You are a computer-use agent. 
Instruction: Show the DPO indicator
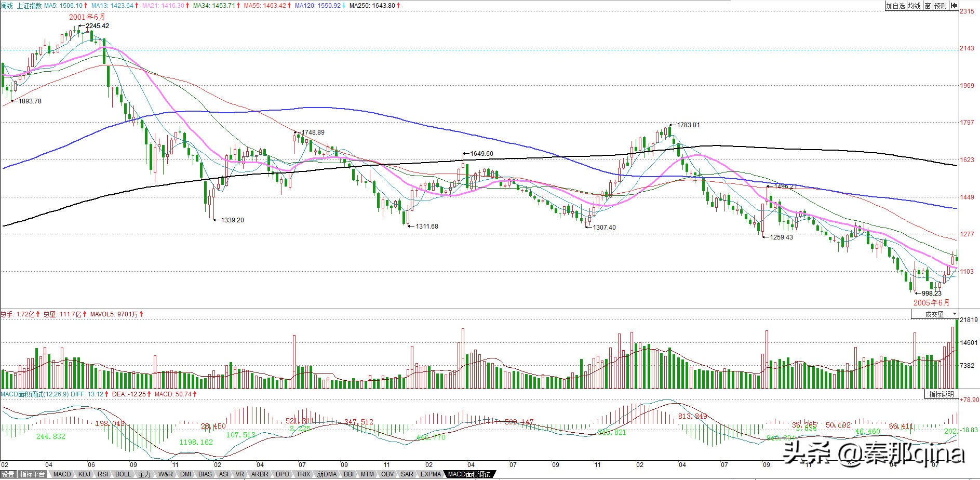[x=283, y=474]
